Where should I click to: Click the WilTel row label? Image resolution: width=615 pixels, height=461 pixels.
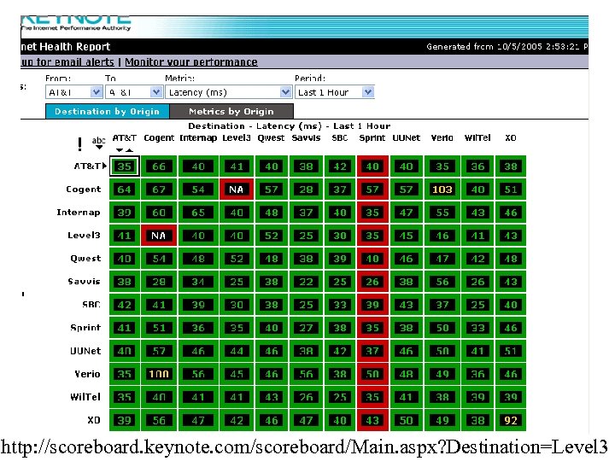[x=85, y=397]
